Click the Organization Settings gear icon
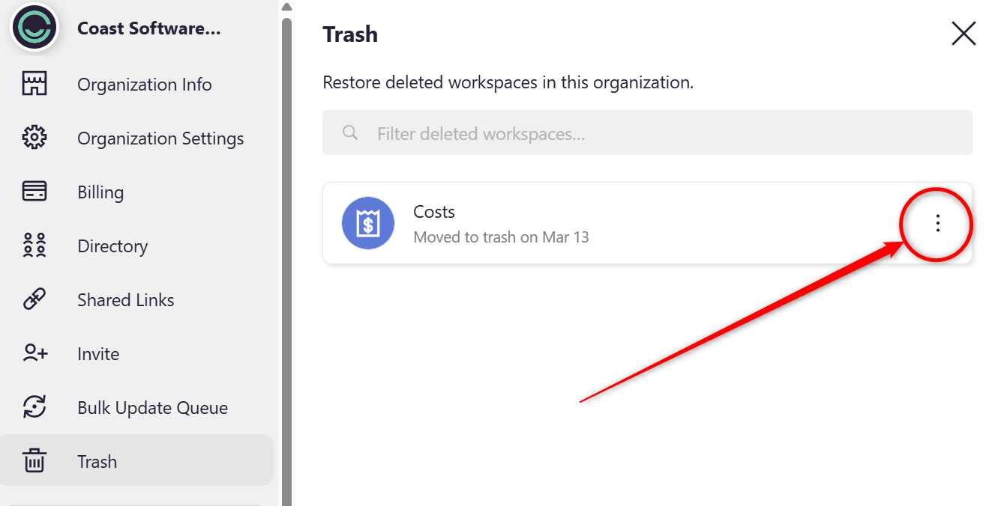The height and width of the screenshot is (506, 995). pyautogui.click(x=34, y=138)
